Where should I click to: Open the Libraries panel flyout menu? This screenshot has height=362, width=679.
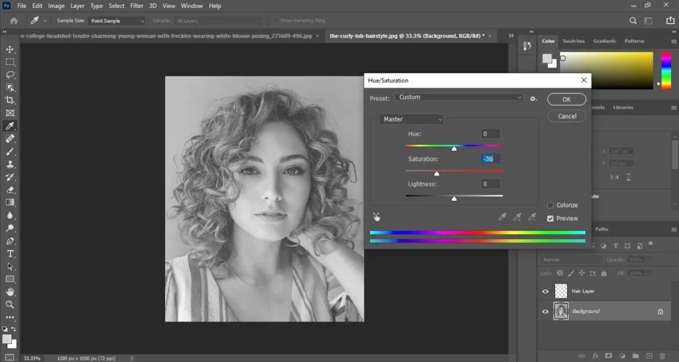(x=674, y=108)
